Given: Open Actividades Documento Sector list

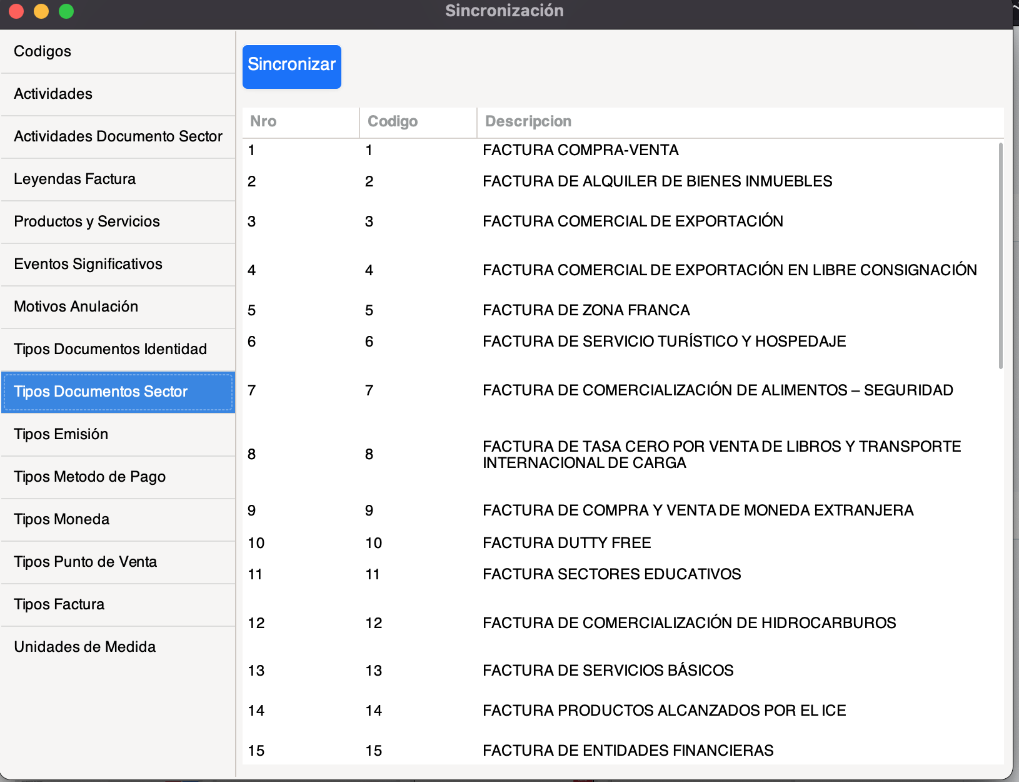Looking at the screenshot, I should coord(118,136).
